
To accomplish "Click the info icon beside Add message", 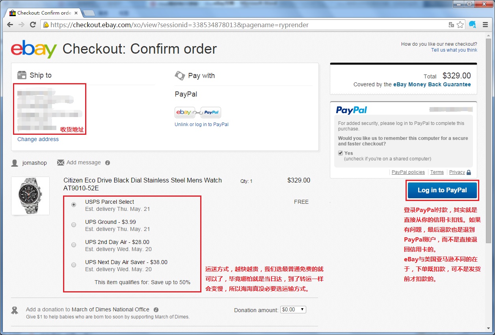I will coord(108,163).
